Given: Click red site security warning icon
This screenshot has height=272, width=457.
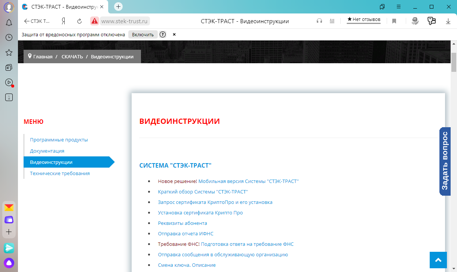Looking at the screenshot, I should pyautogui.click(x=95, y=21).
